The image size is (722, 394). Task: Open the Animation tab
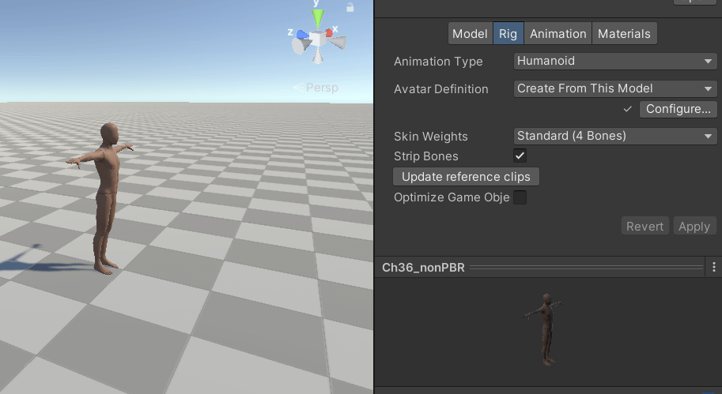pyautogui.click(x=558, y=34)
